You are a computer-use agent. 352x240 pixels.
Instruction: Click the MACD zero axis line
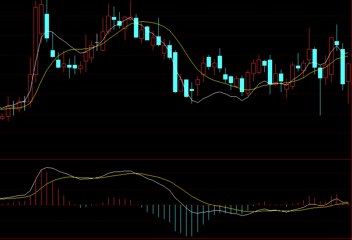click(176, 205)
